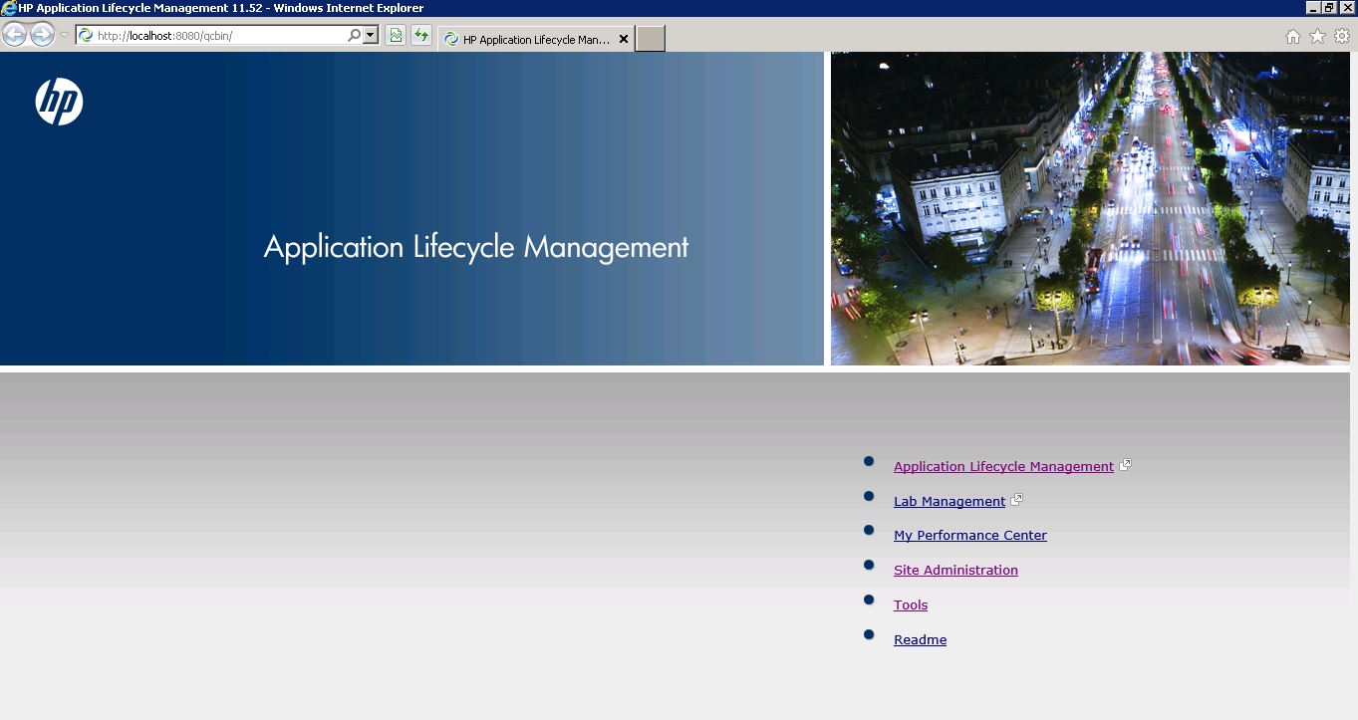Click the banner heading 'Application Lifecycle Management'
Screen dimensions: 1358x720
click(476, 247)
